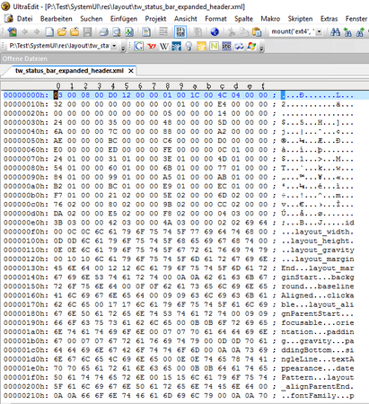Open the Datei menu
Screen dimensions: 369x404
click(x=24, y=19)
